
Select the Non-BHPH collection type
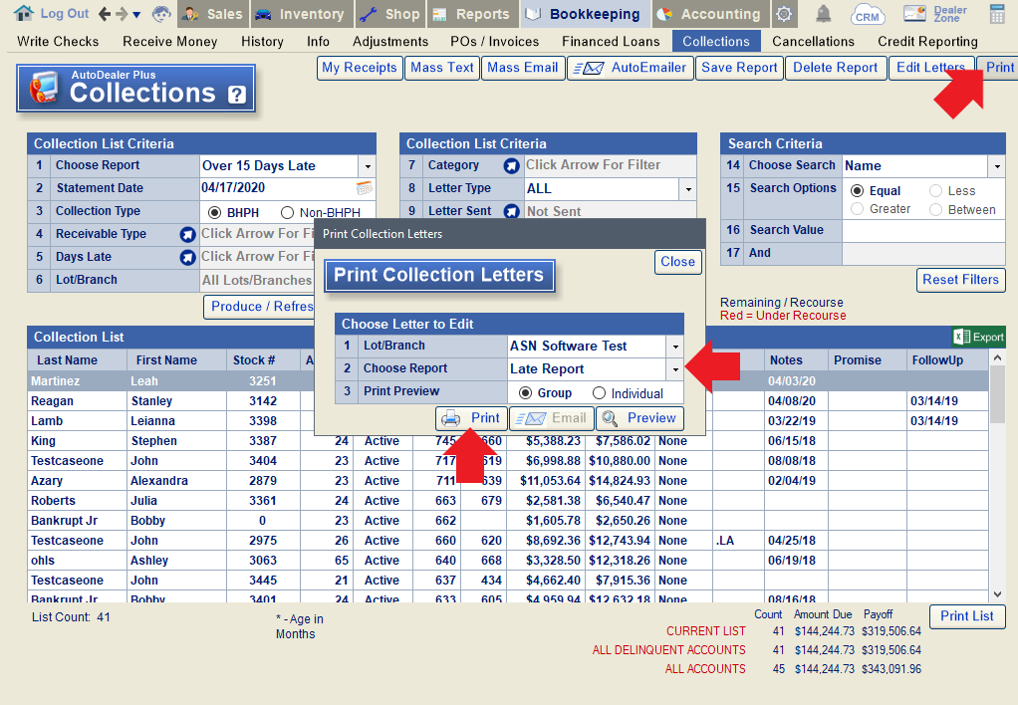tap(287, 213)
